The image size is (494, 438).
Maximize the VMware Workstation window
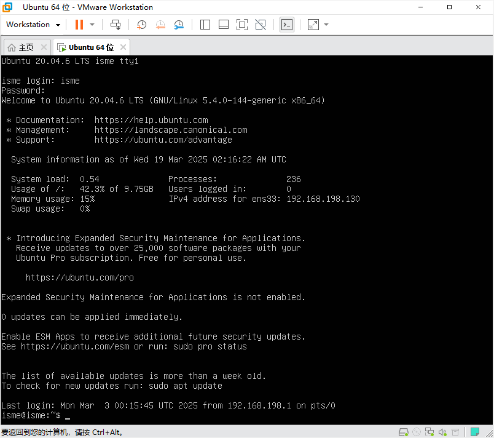[449, 7]
